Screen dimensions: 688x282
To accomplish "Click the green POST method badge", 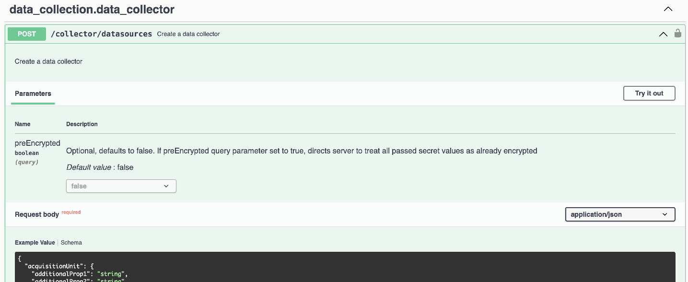I will pyautogui.click(x=27, y=34).
